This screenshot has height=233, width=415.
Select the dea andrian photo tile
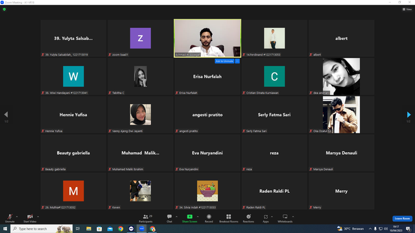click(341, 76)
